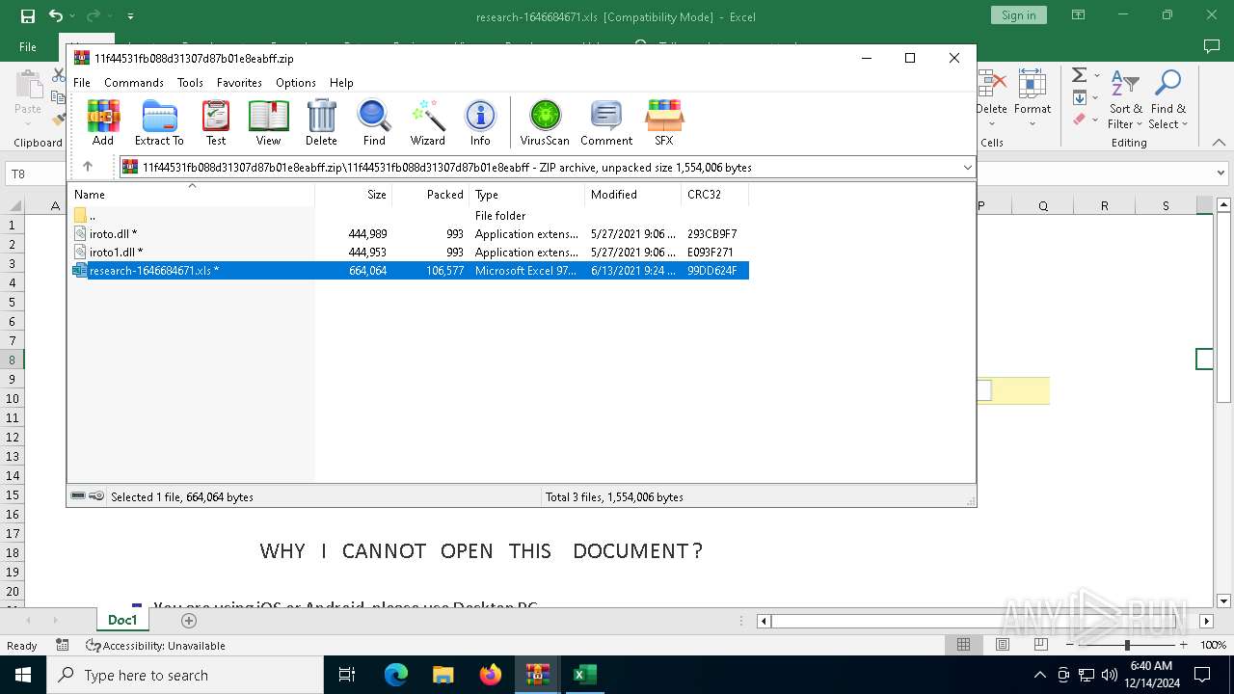Viewport: 1234px width, 694px height.
Task: Click Excel horizontal scrollbar right arrow
Action: (x=1206, y=621)
